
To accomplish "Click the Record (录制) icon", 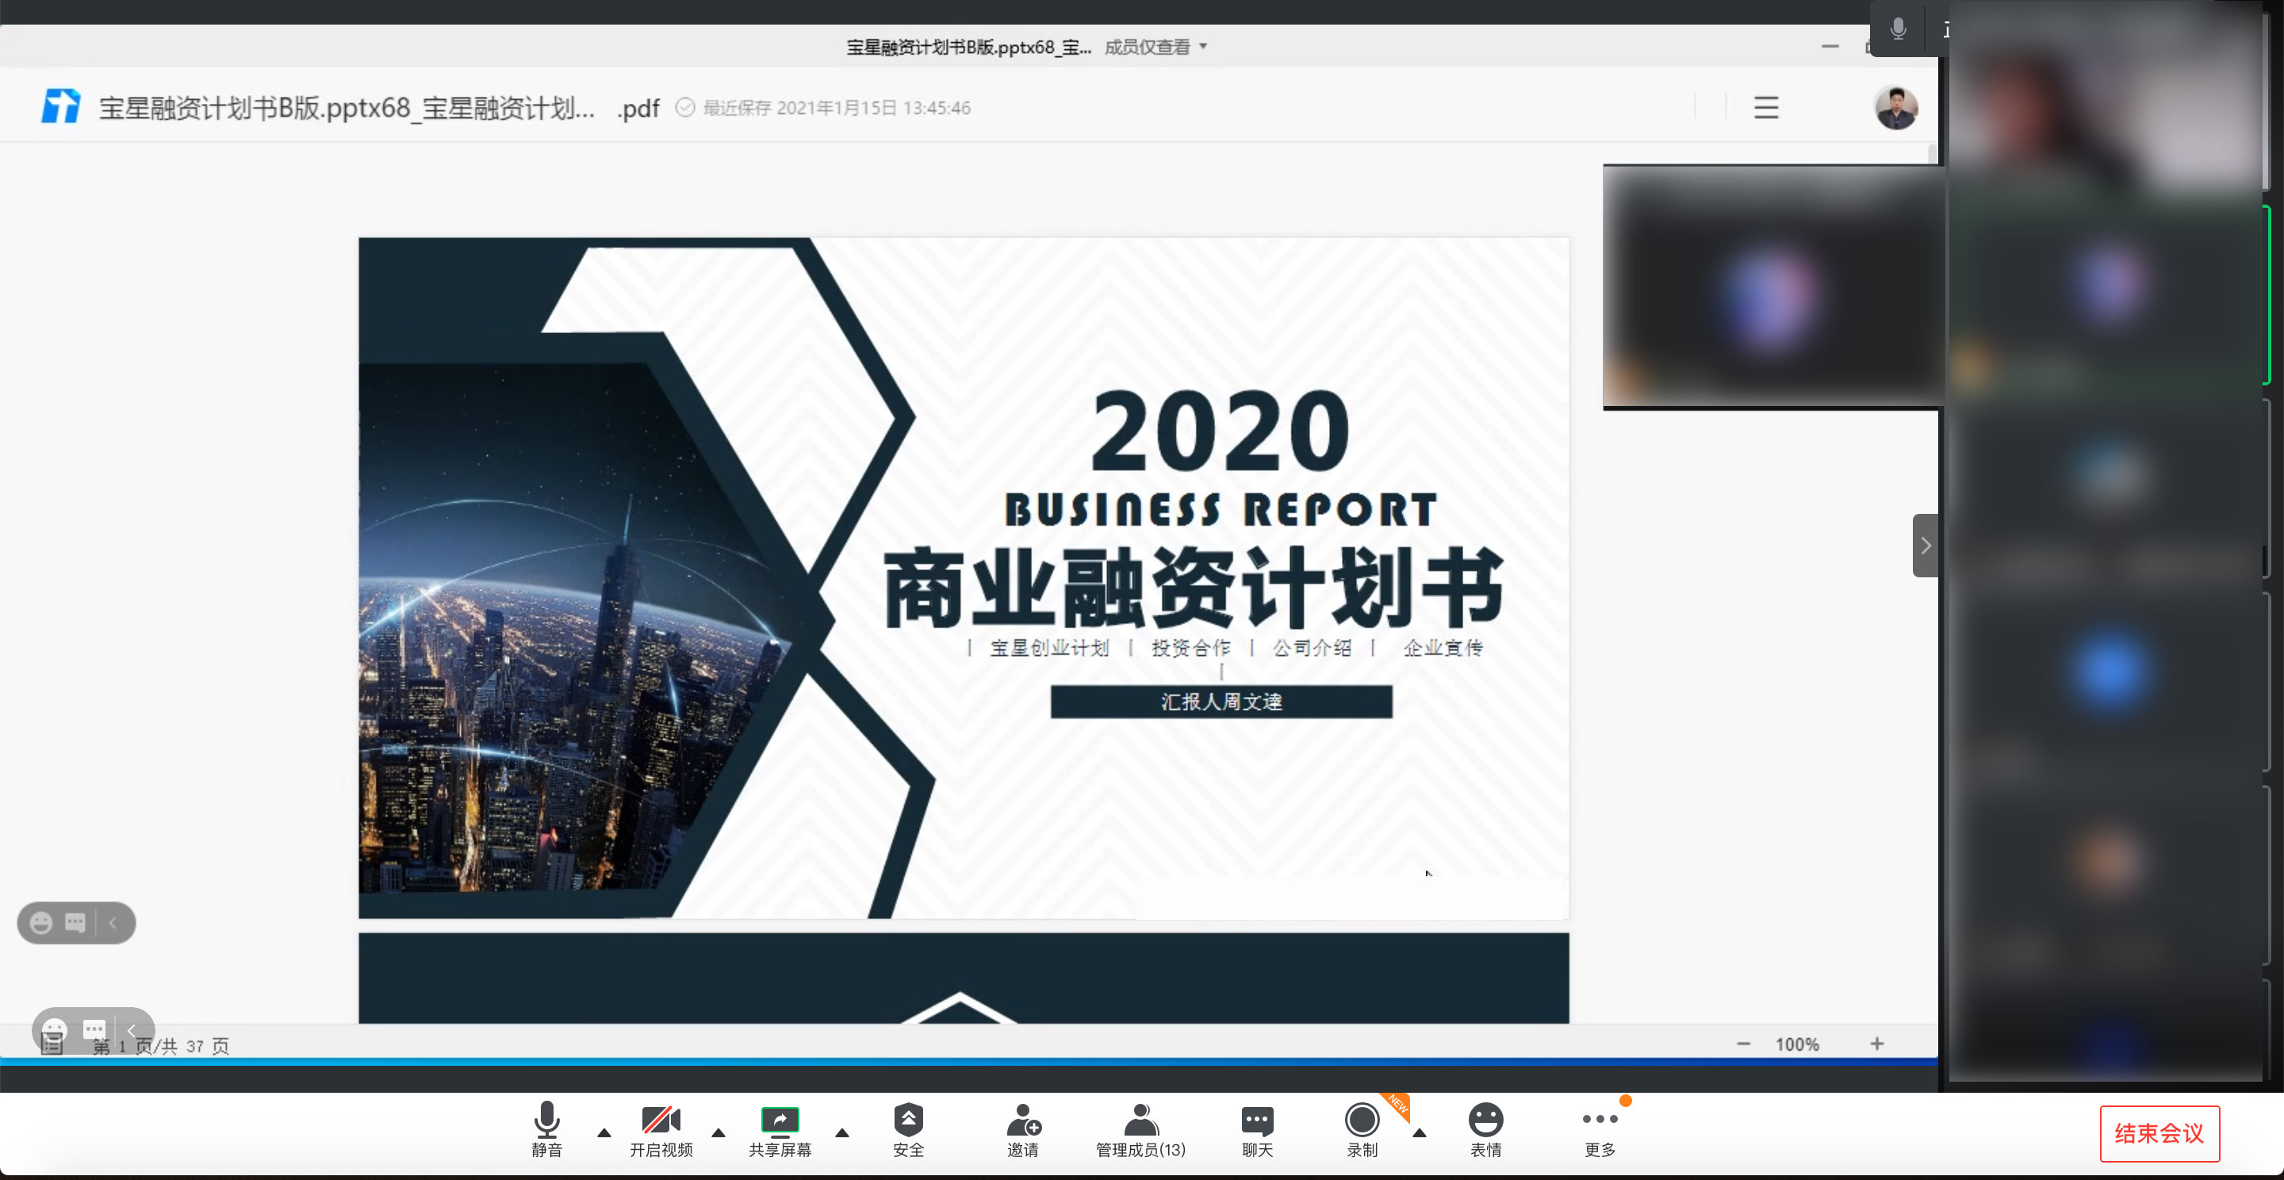I will [x=1361, y=1121].
